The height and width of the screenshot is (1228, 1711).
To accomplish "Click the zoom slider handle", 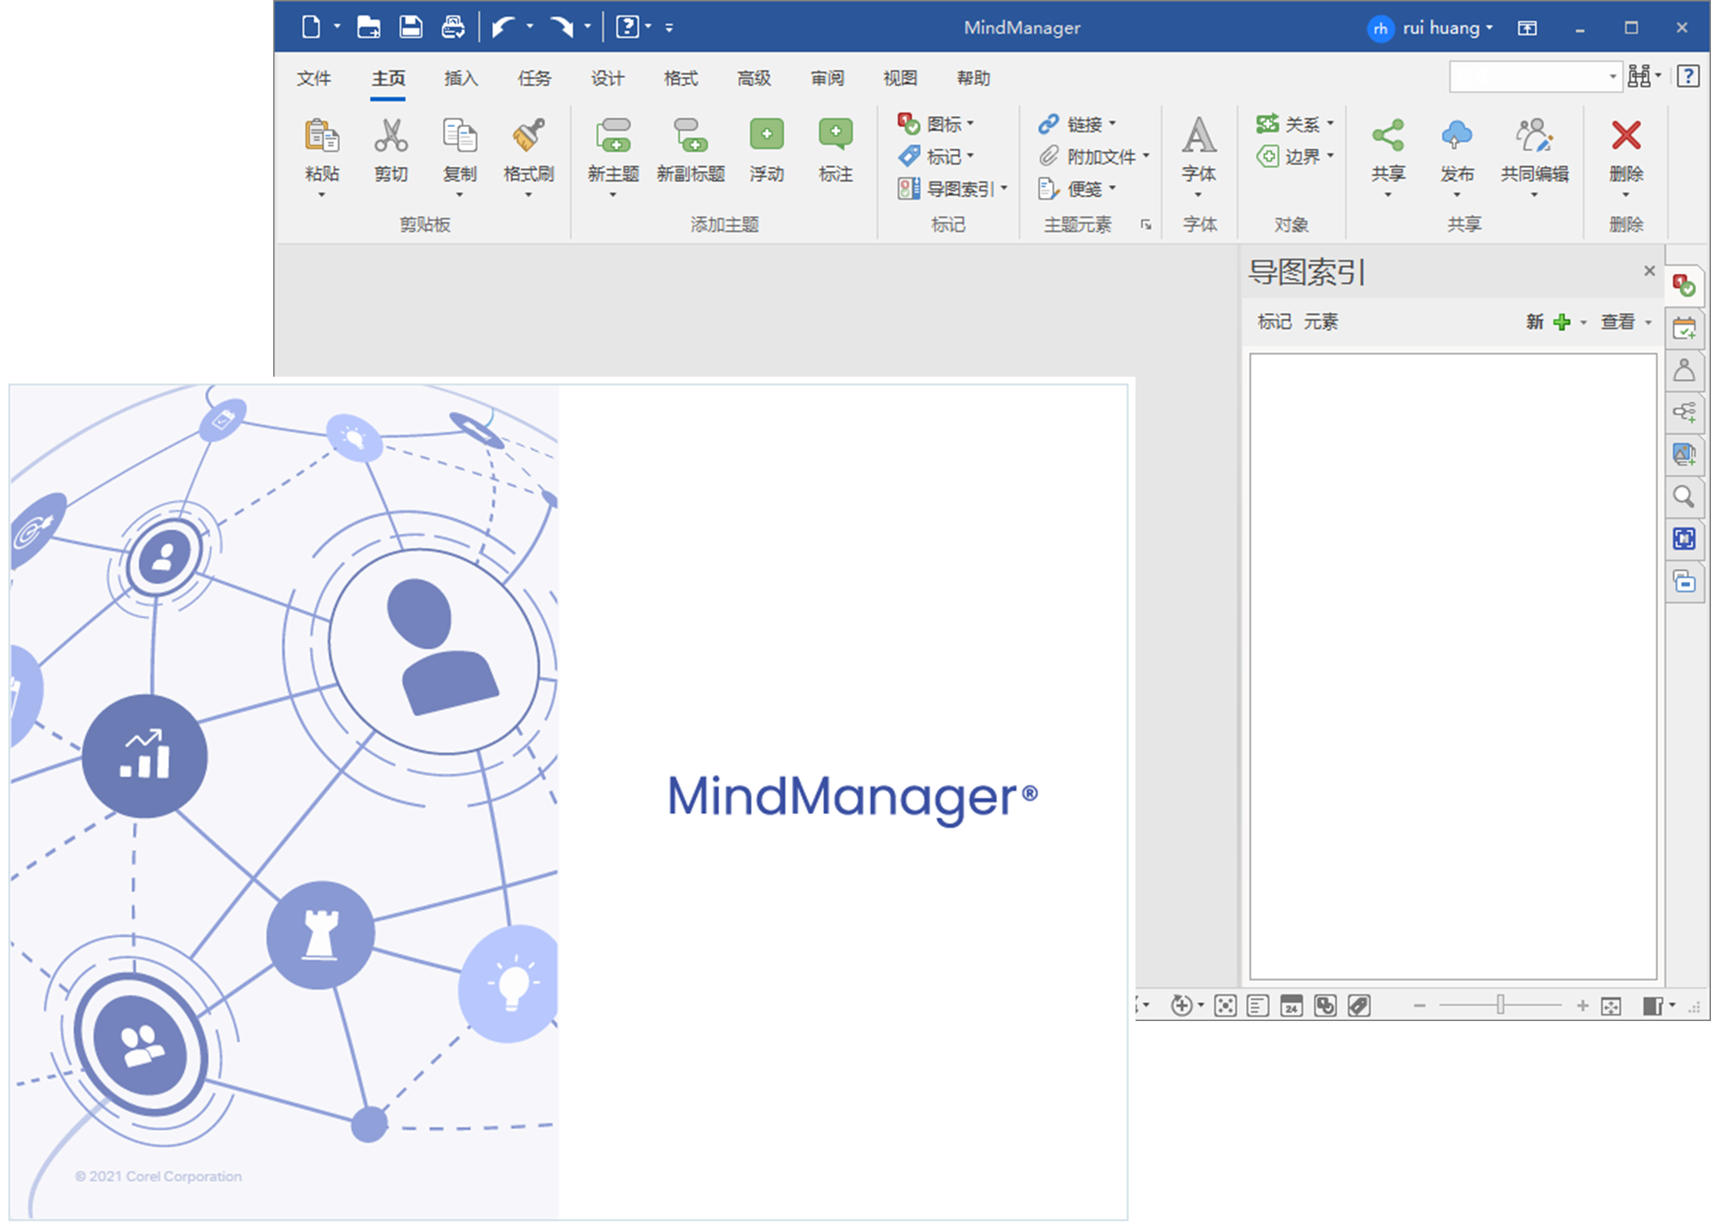I will click(x=1500, y=1005).
